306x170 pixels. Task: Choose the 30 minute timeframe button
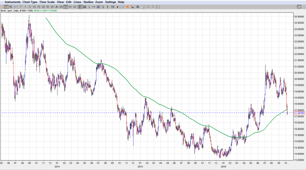tap(44, 7)
